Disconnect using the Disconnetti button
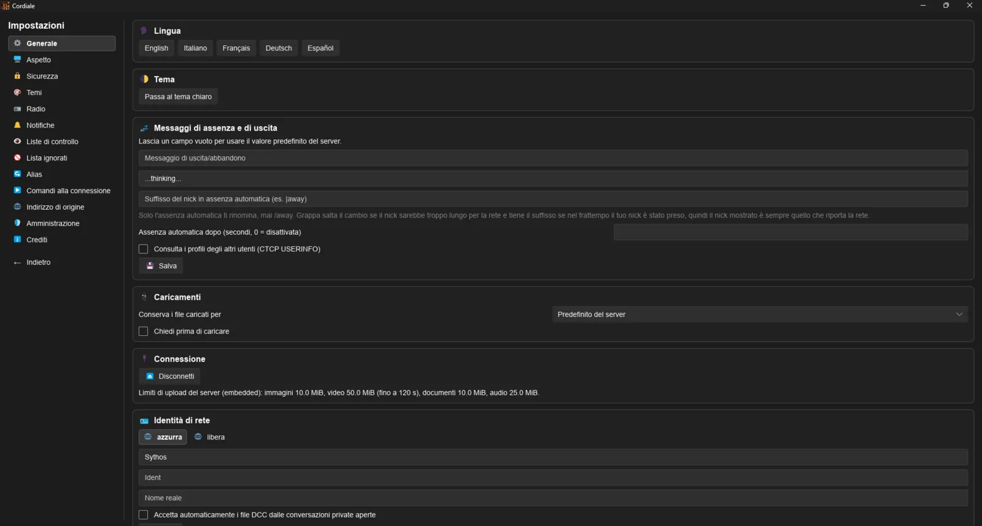This screenshot has height=526, width=982. [169, 376]
